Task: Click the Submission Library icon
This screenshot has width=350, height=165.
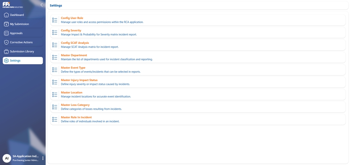Action: coord(7,51)
